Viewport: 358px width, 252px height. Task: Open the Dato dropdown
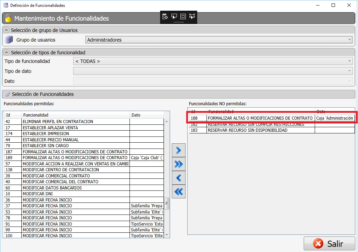click(x=213, y=81)
